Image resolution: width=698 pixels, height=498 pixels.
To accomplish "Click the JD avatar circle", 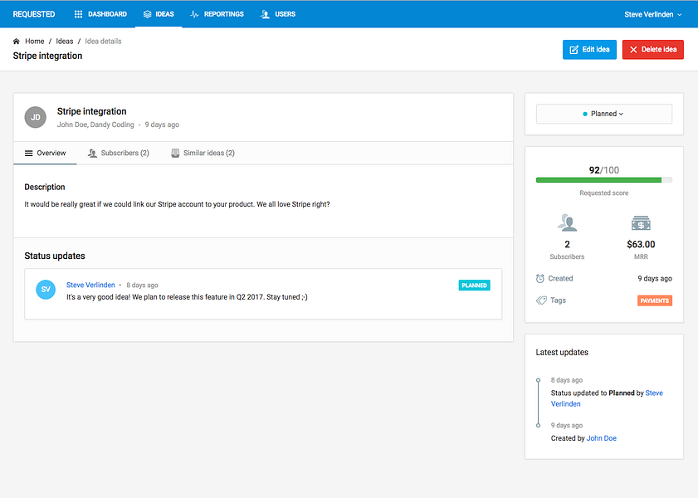I will point(35,118).
